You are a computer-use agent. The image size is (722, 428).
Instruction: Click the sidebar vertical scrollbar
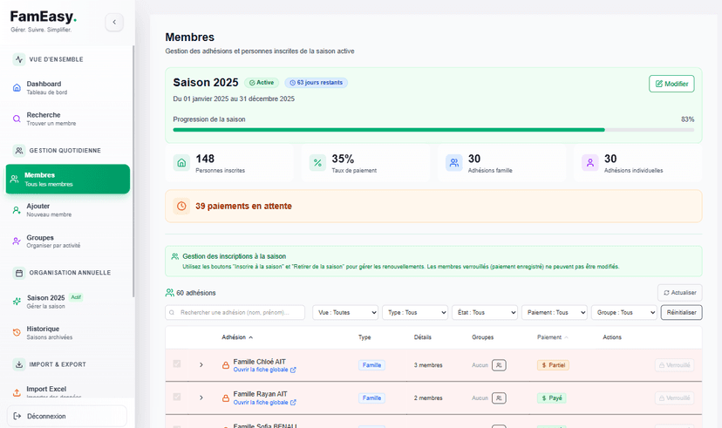[x=133, y=171]
